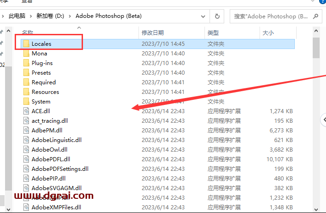The height and width of the screenshot is (213, 326).
Task: Click the act_tracing.dll file icon
Action: [26, 121]
